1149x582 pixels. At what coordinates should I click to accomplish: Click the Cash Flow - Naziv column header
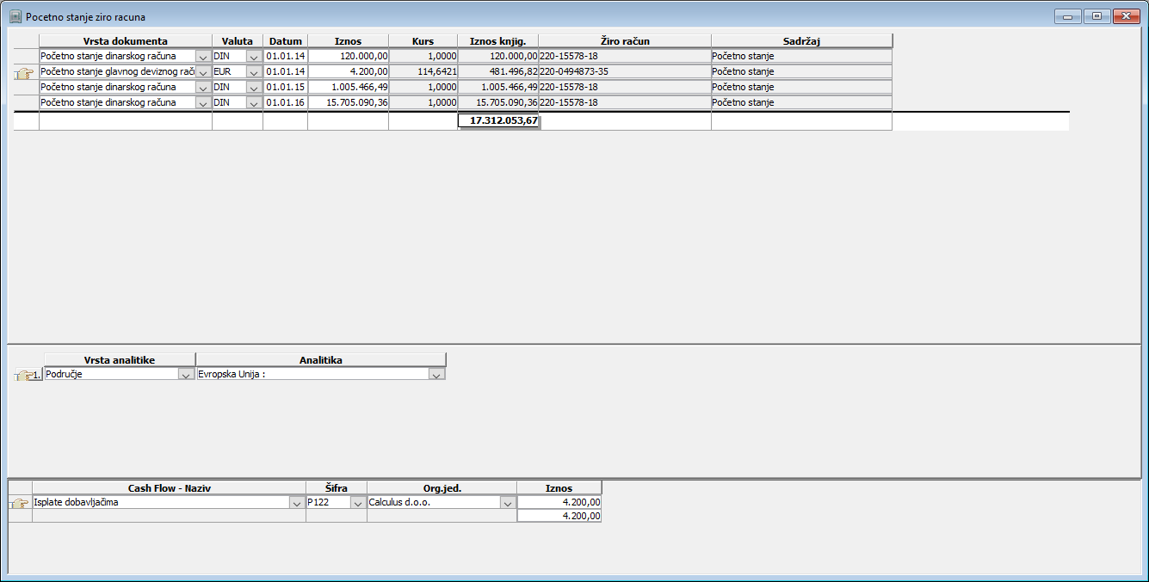click(169, 487)
